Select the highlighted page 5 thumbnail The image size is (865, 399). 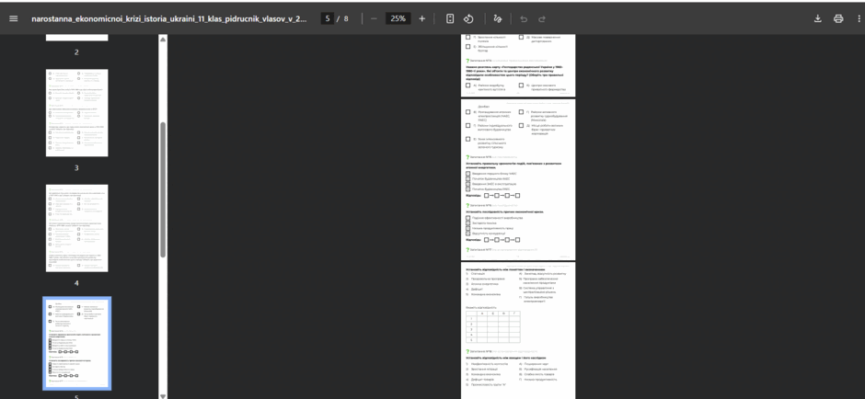point(76,343)
